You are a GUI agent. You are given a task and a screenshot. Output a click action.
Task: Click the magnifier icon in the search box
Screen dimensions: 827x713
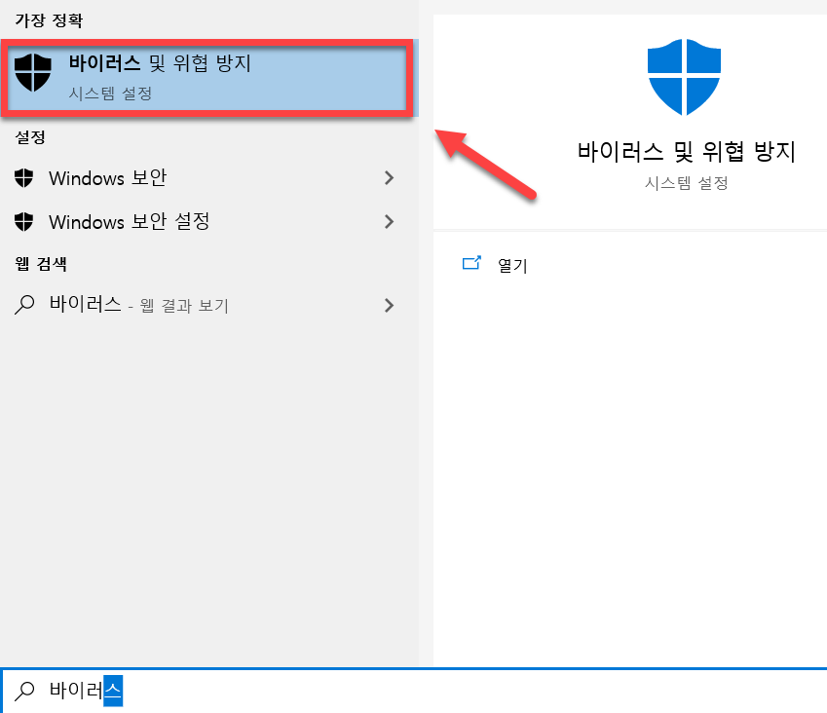(24, 691)
